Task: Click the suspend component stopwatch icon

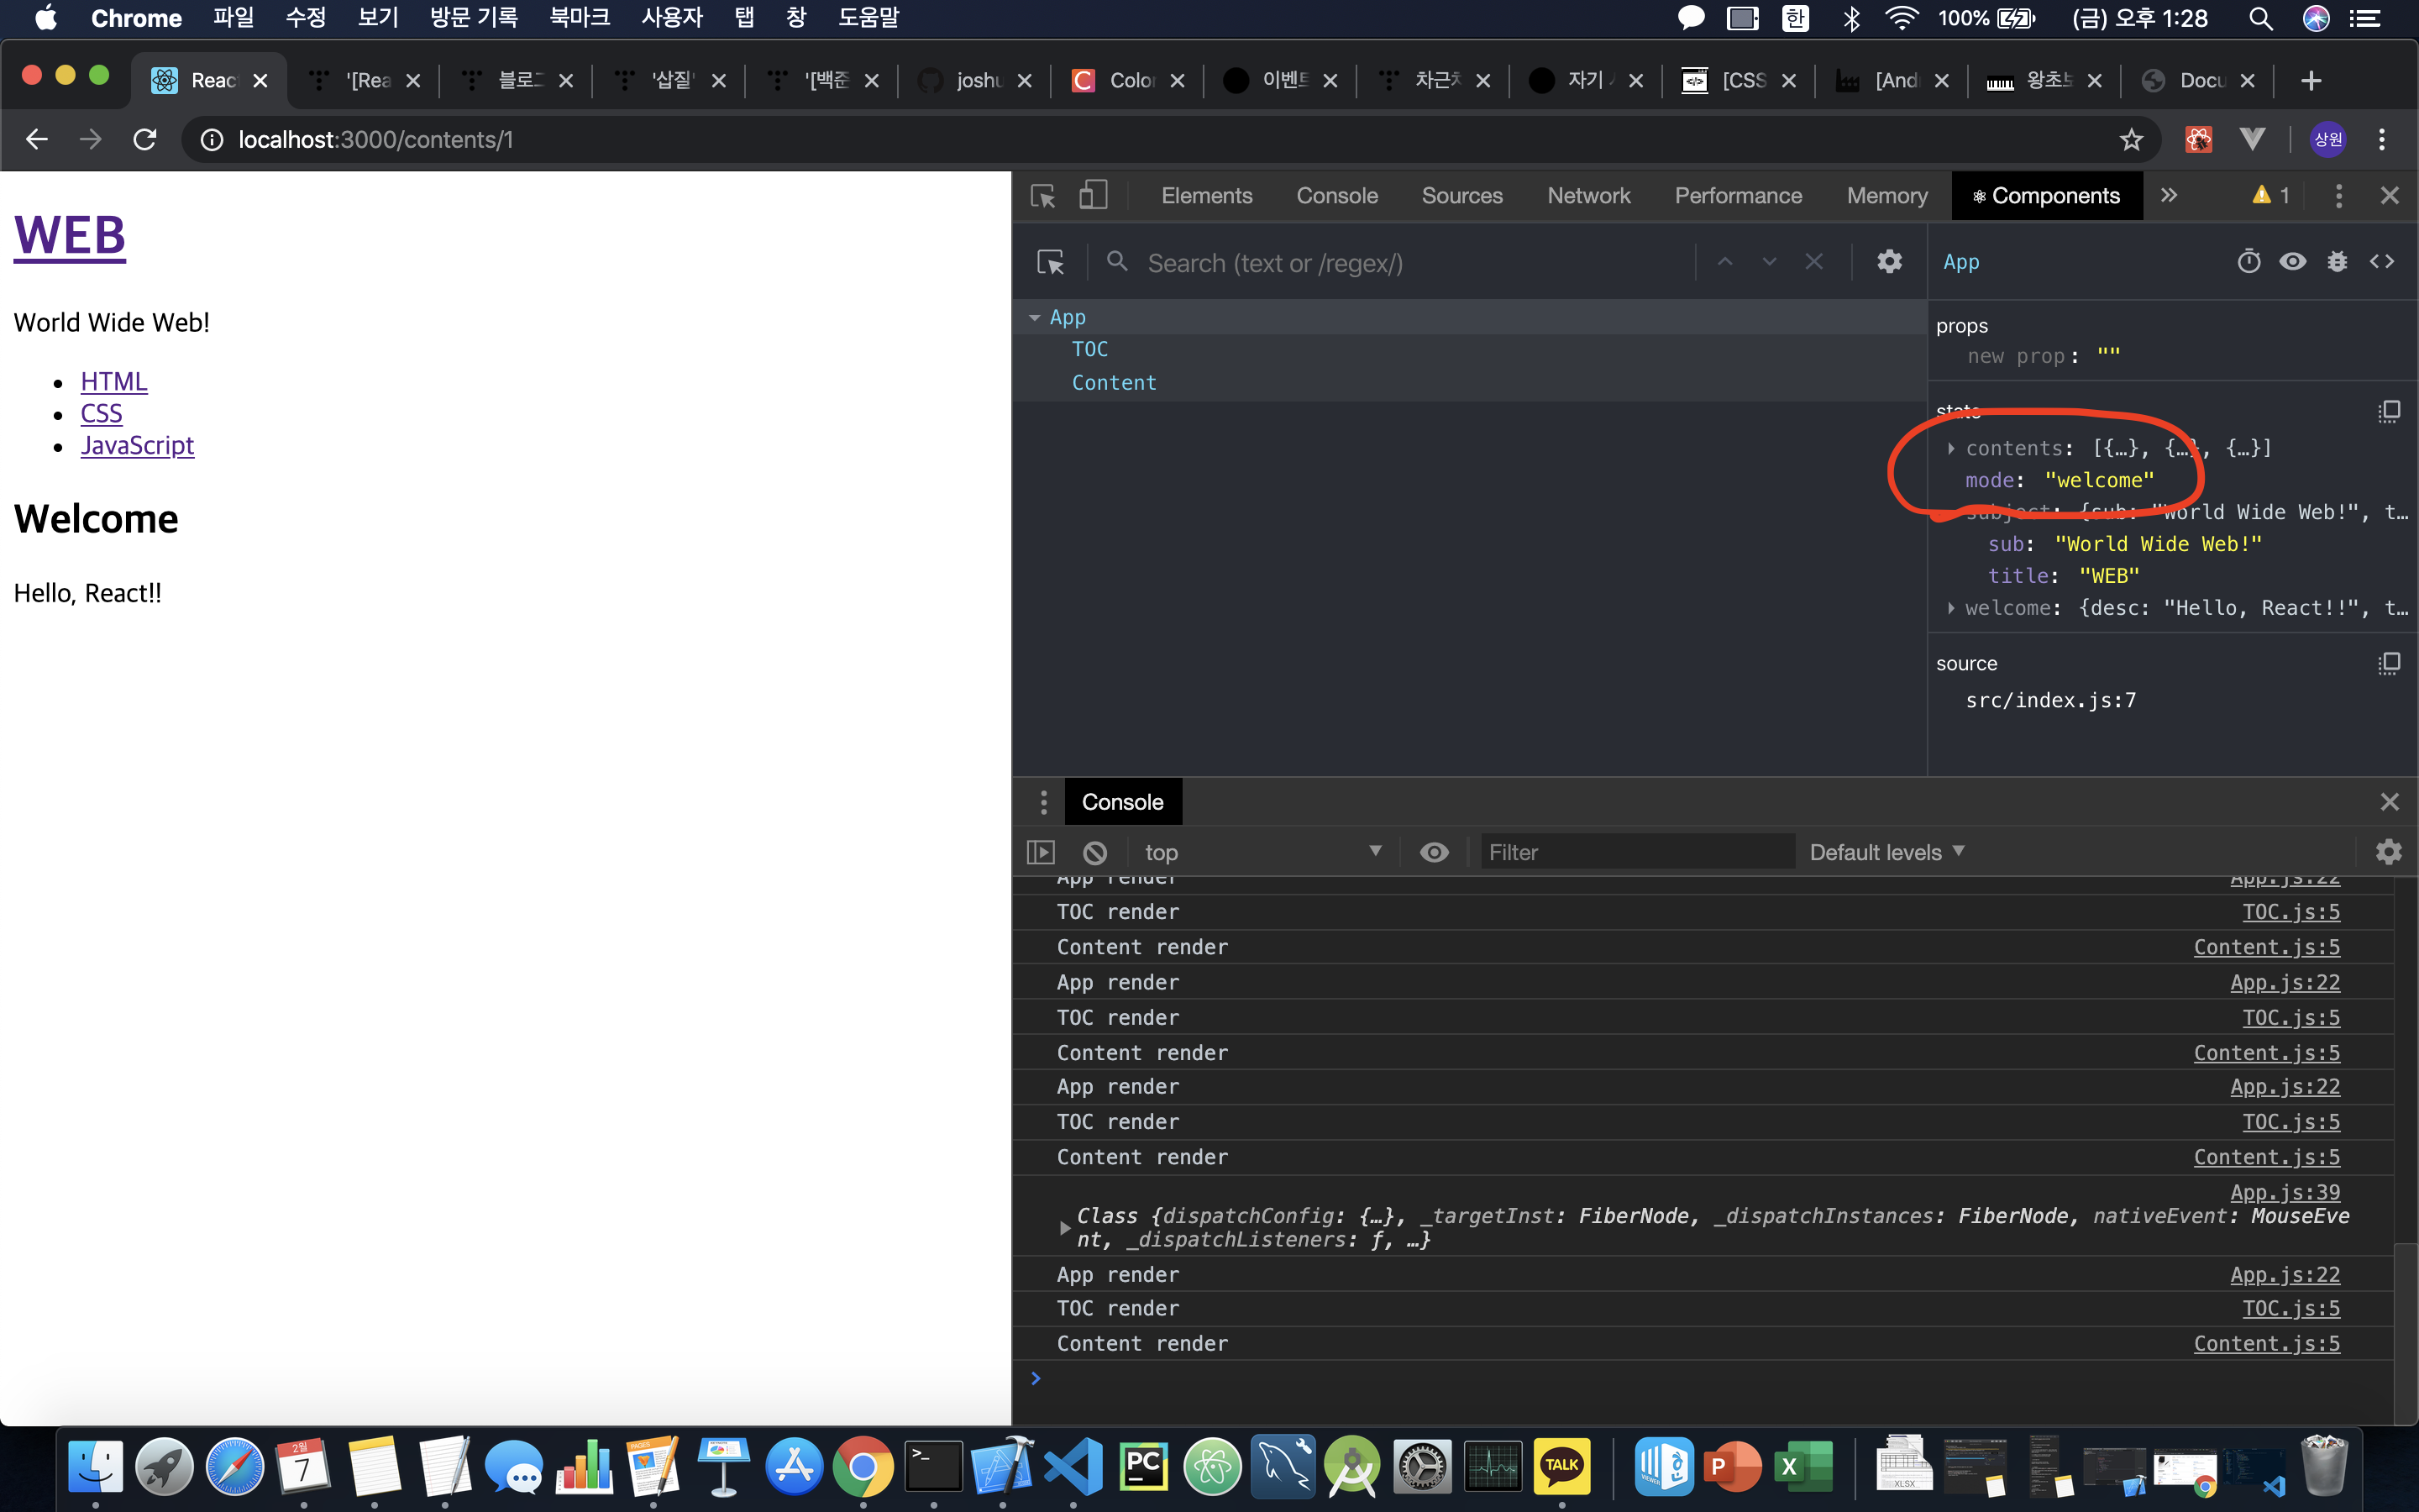Action: tap(2248, 262)
